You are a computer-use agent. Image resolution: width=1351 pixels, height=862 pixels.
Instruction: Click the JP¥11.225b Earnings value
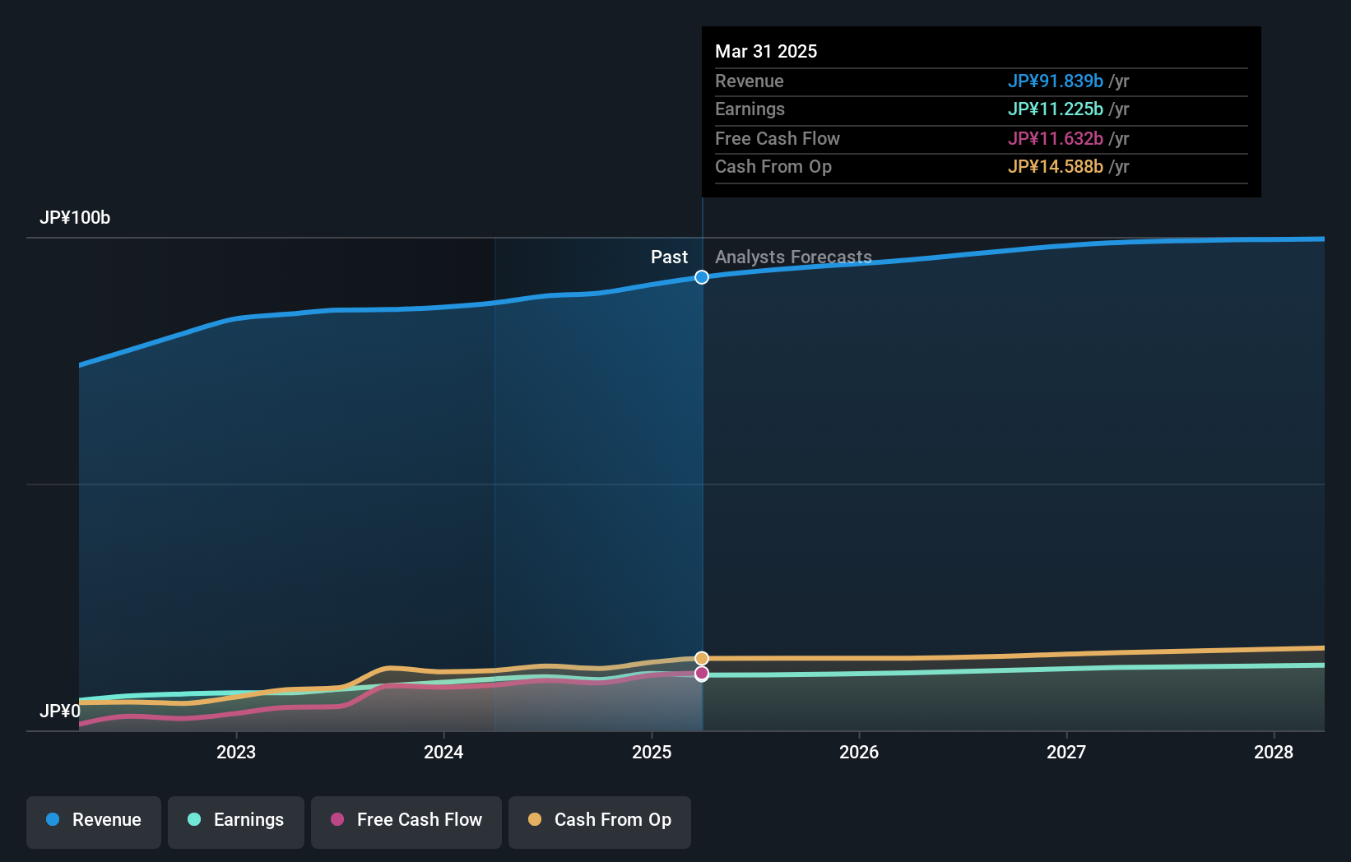pos(1056,109)
